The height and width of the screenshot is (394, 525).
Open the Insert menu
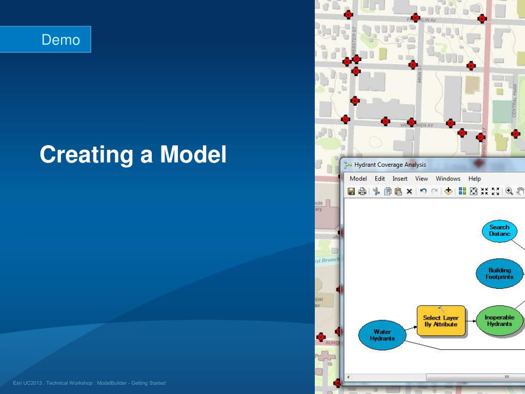(400, 179)
